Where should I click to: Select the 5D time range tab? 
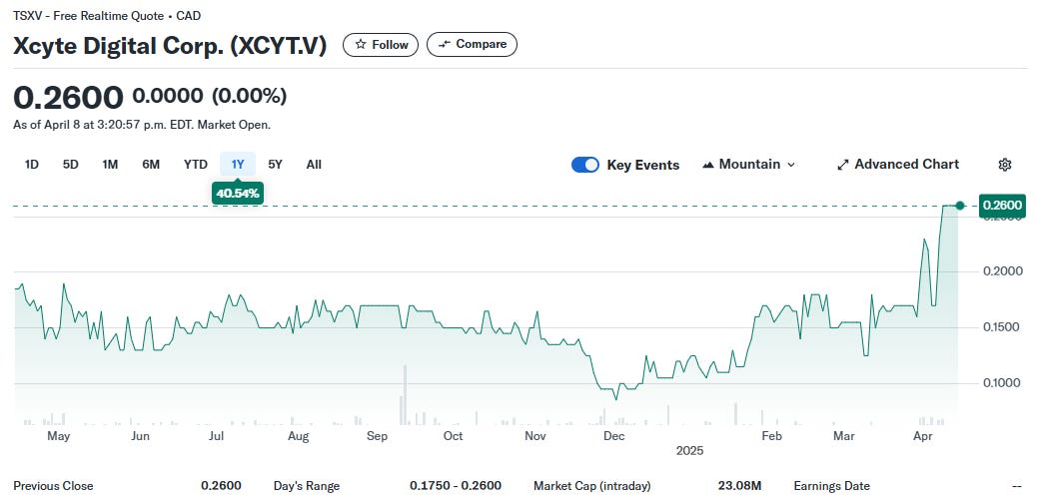click(71, 165)
